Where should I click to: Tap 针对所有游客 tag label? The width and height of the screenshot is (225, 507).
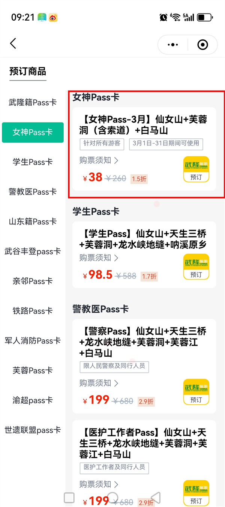click(102, 144)
